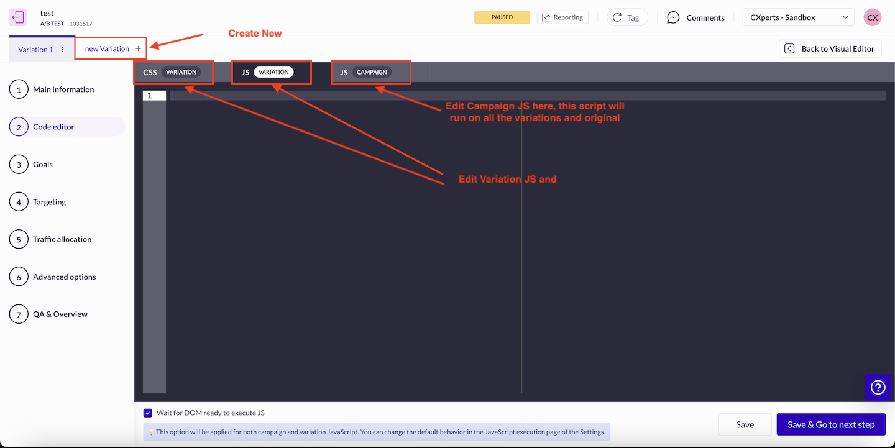Screen dimensions: 895x448
Task: Click the plus icon to add new variation
Action: tap(138, 48)
